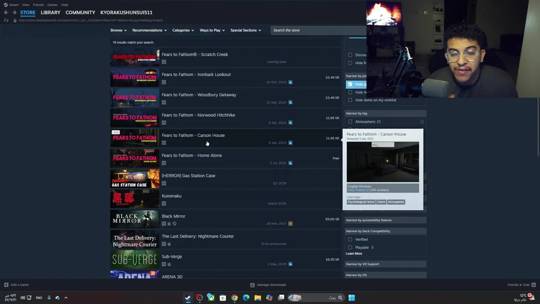The image size is (540, 304).
Task: Open Microsoft Store from the taskbar
Action: point(223,298)
